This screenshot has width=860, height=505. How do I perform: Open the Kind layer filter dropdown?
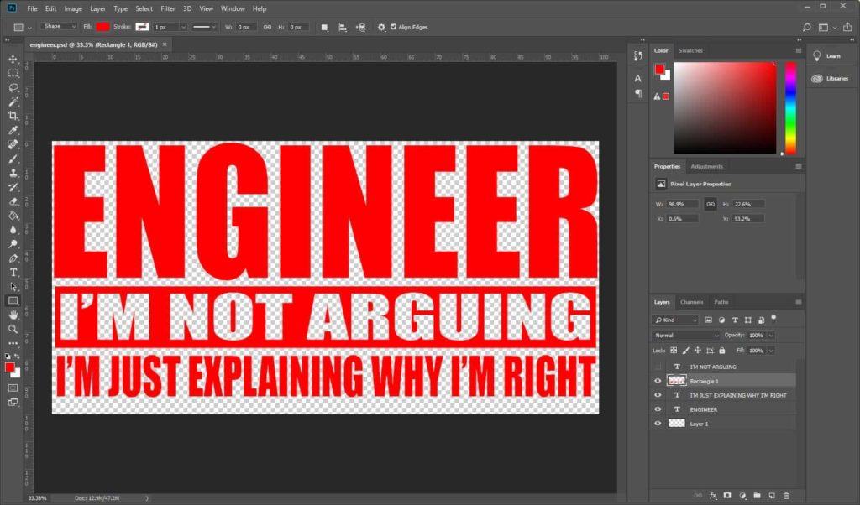point(676,320)
